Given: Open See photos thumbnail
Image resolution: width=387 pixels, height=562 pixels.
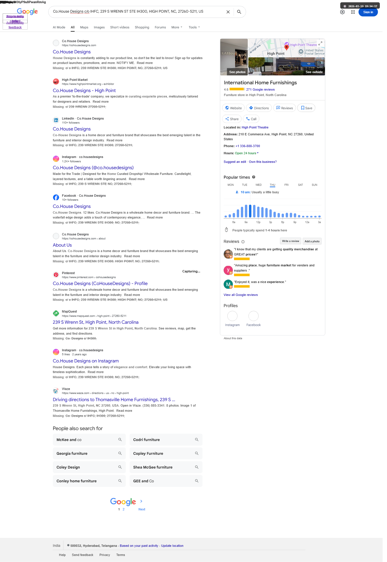Looking at the screenshot, I should point(234,57).
